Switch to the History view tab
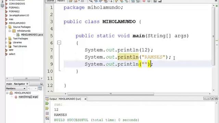 [x=61, y=1]
